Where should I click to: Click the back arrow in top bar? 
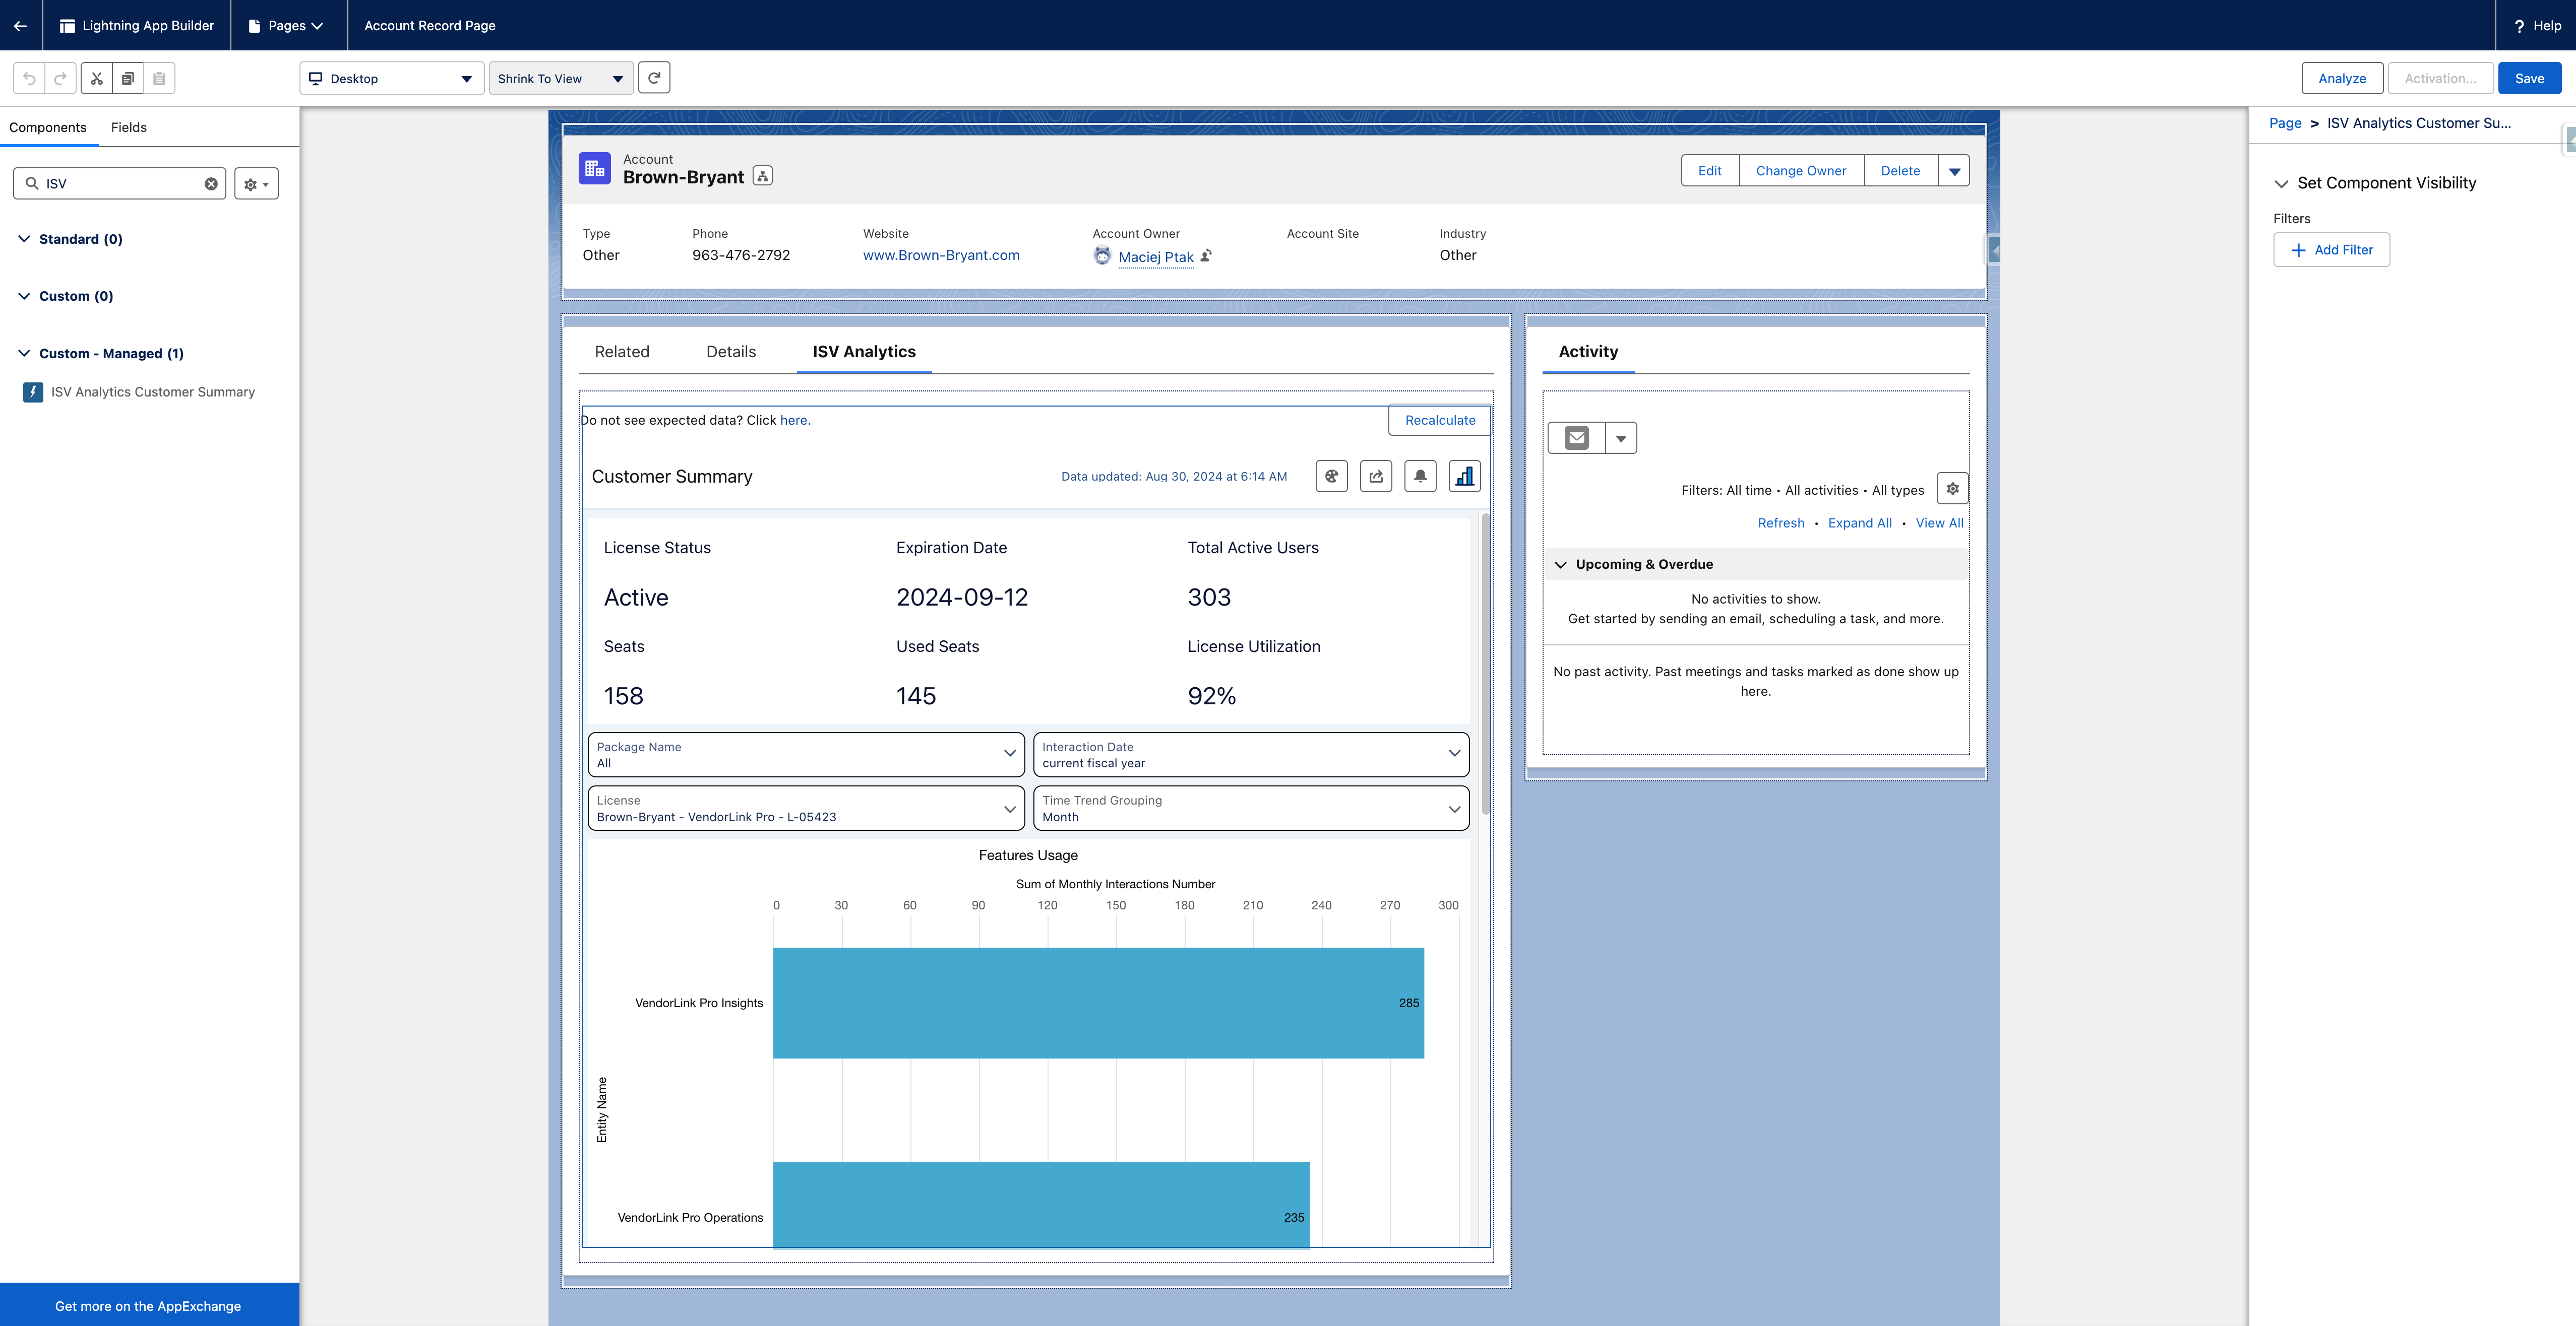[x=20, y=25]
